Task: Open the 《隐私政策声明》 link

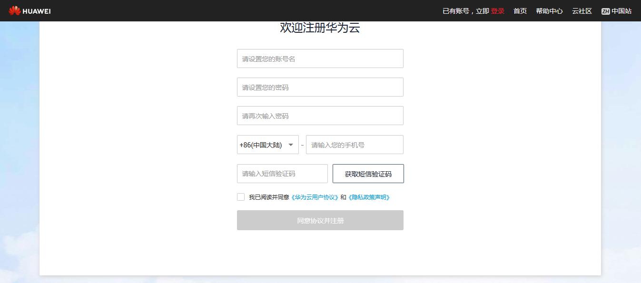Action: (369, 197)
